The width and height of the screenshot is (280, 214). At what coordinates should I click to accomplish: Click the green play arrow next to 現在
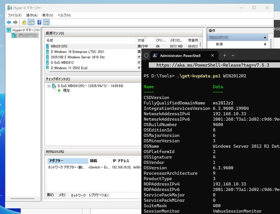pyautogui.click(x=59, y=90)
